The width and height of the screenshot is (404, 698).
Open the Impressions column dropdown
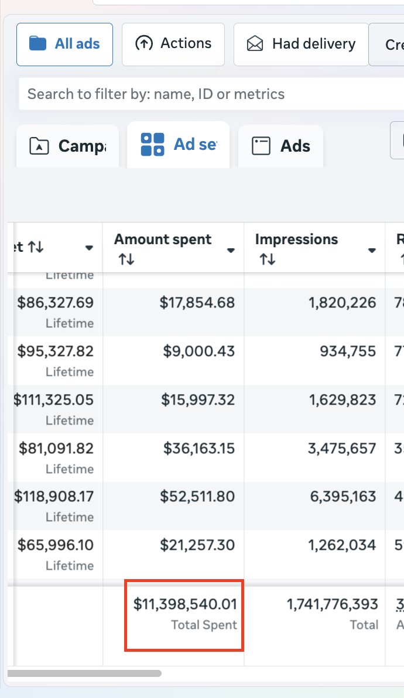pos(372,251)
